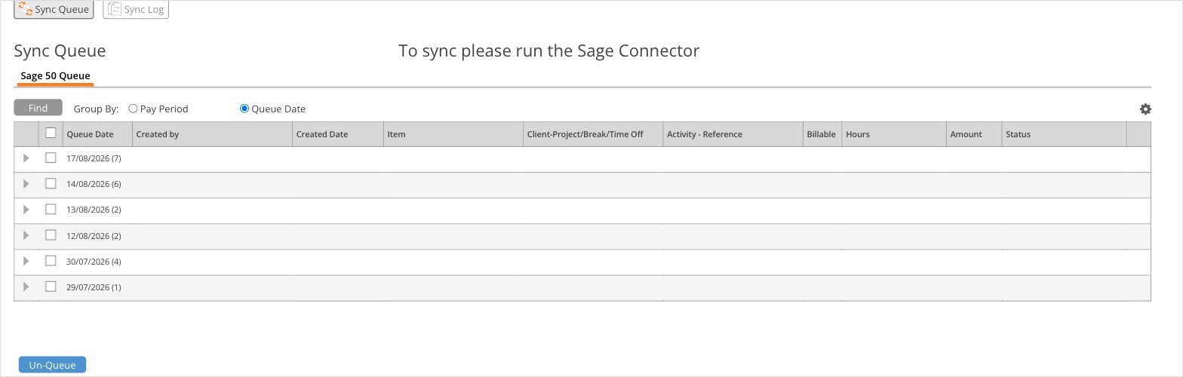Tick the checkbox for 30/07/2026 row
Screen dimensions: 1183x377
[x=51, y=261]
